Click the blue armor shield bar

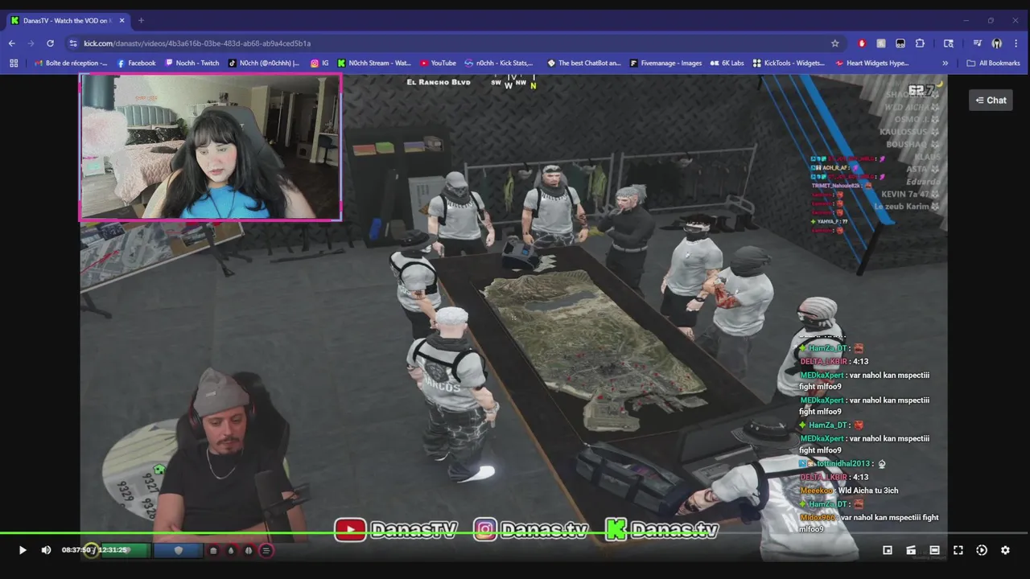coord(178,551)
